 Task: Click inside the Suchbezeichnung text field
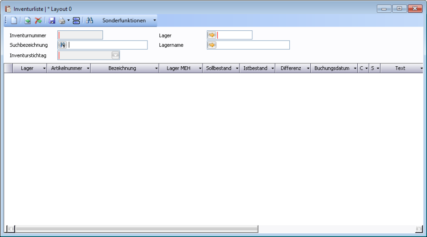click(x=108, y=45)
